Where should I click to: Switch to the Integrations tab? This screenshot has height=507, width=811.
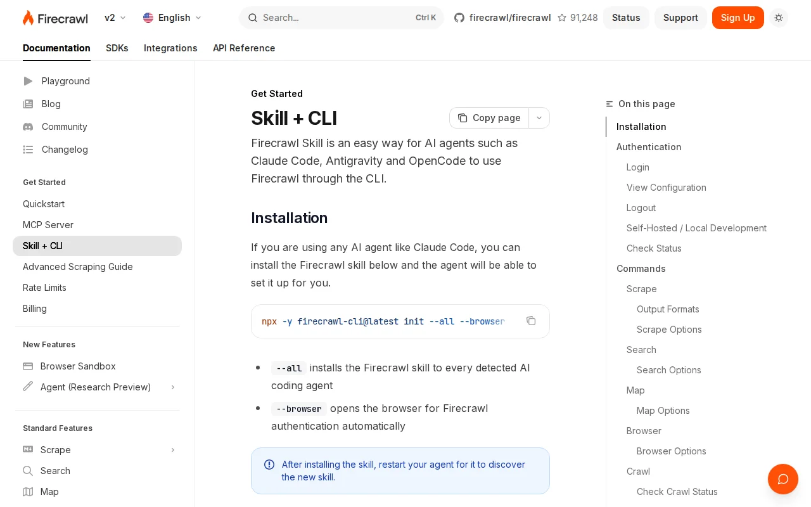click(170, 48)
